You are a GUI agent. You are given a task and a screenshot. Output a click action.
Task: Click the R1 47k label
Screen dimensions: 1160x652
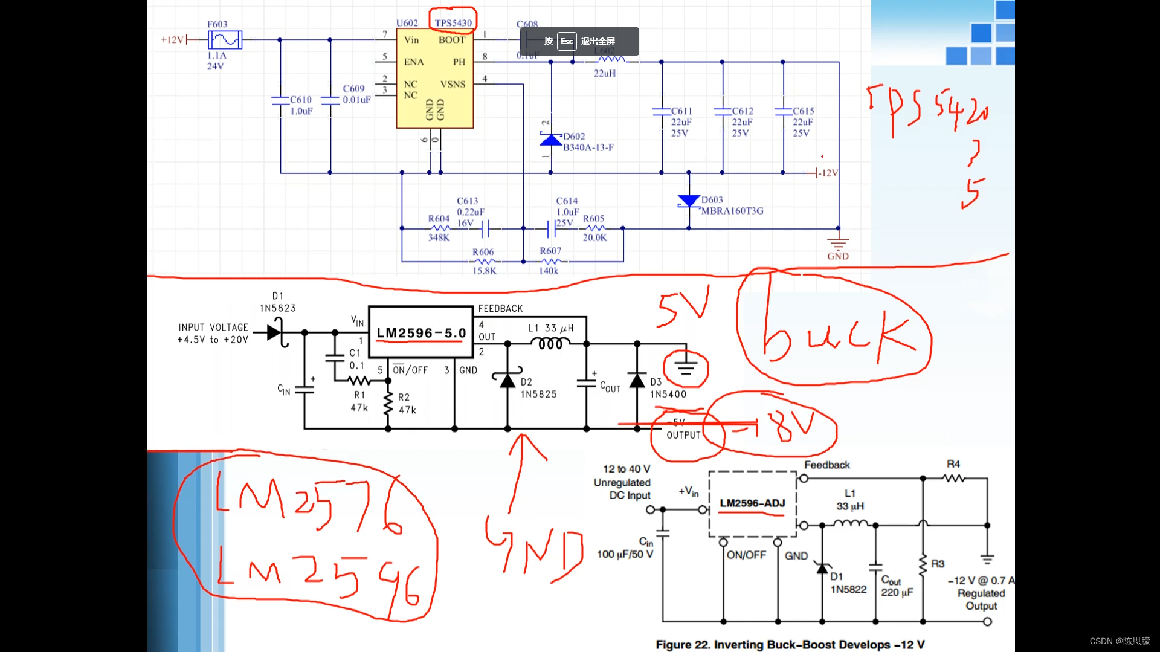coord(359,401)
